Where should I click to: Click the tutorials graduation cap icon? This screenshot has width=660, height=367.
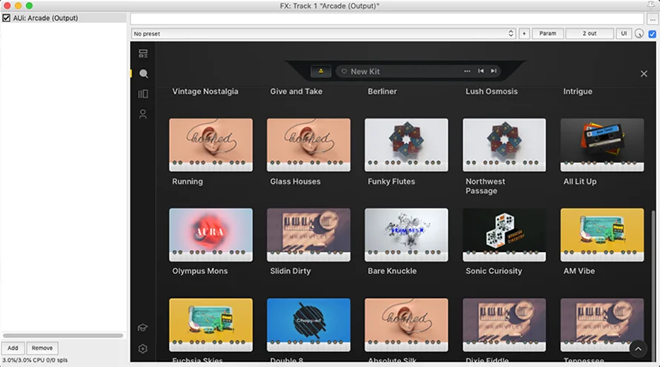[143, 328]
